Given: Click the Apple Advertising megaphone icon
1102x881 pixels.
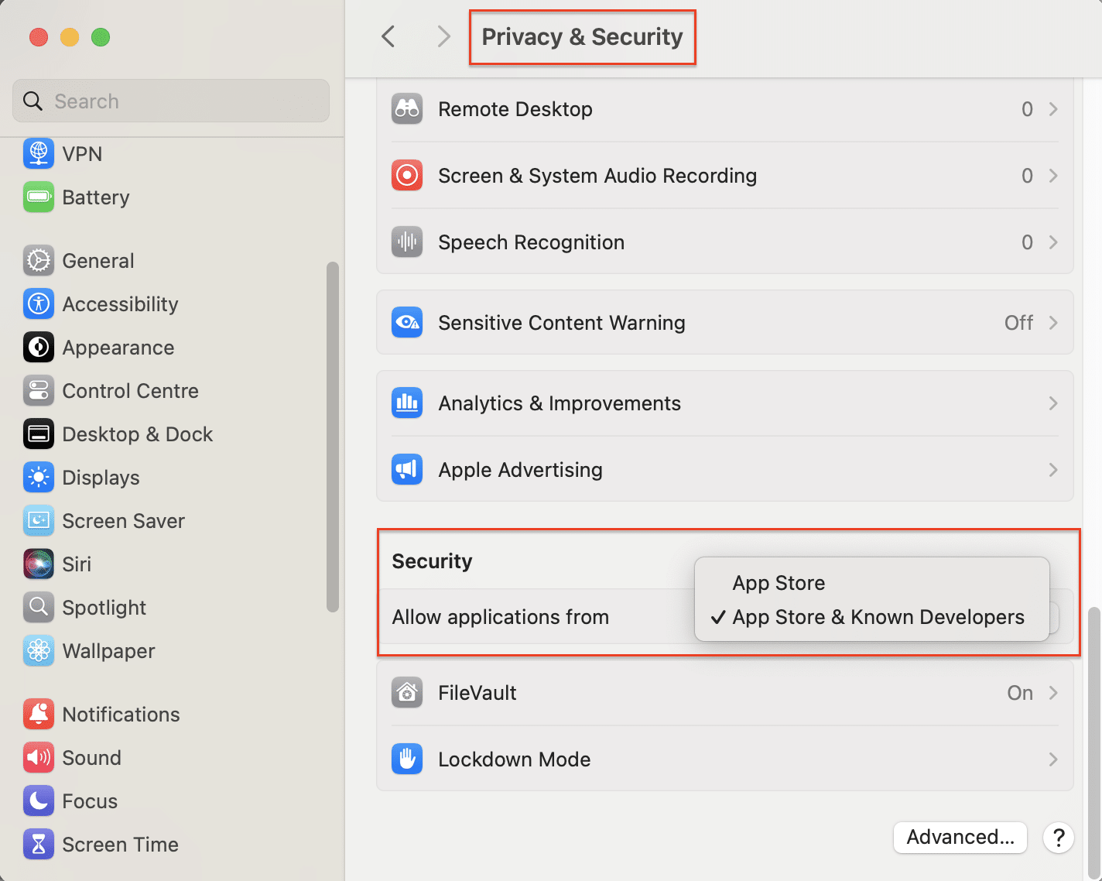Looking at the screenshot, I should [406, 470].
